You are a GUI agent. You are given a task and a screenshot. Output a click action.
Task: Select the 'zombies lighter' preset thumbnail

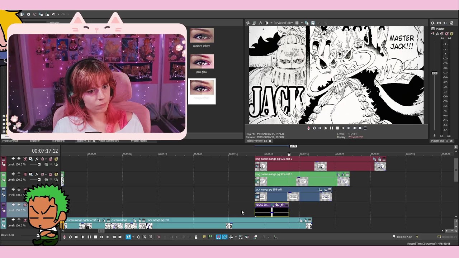[x=202, y=36]
